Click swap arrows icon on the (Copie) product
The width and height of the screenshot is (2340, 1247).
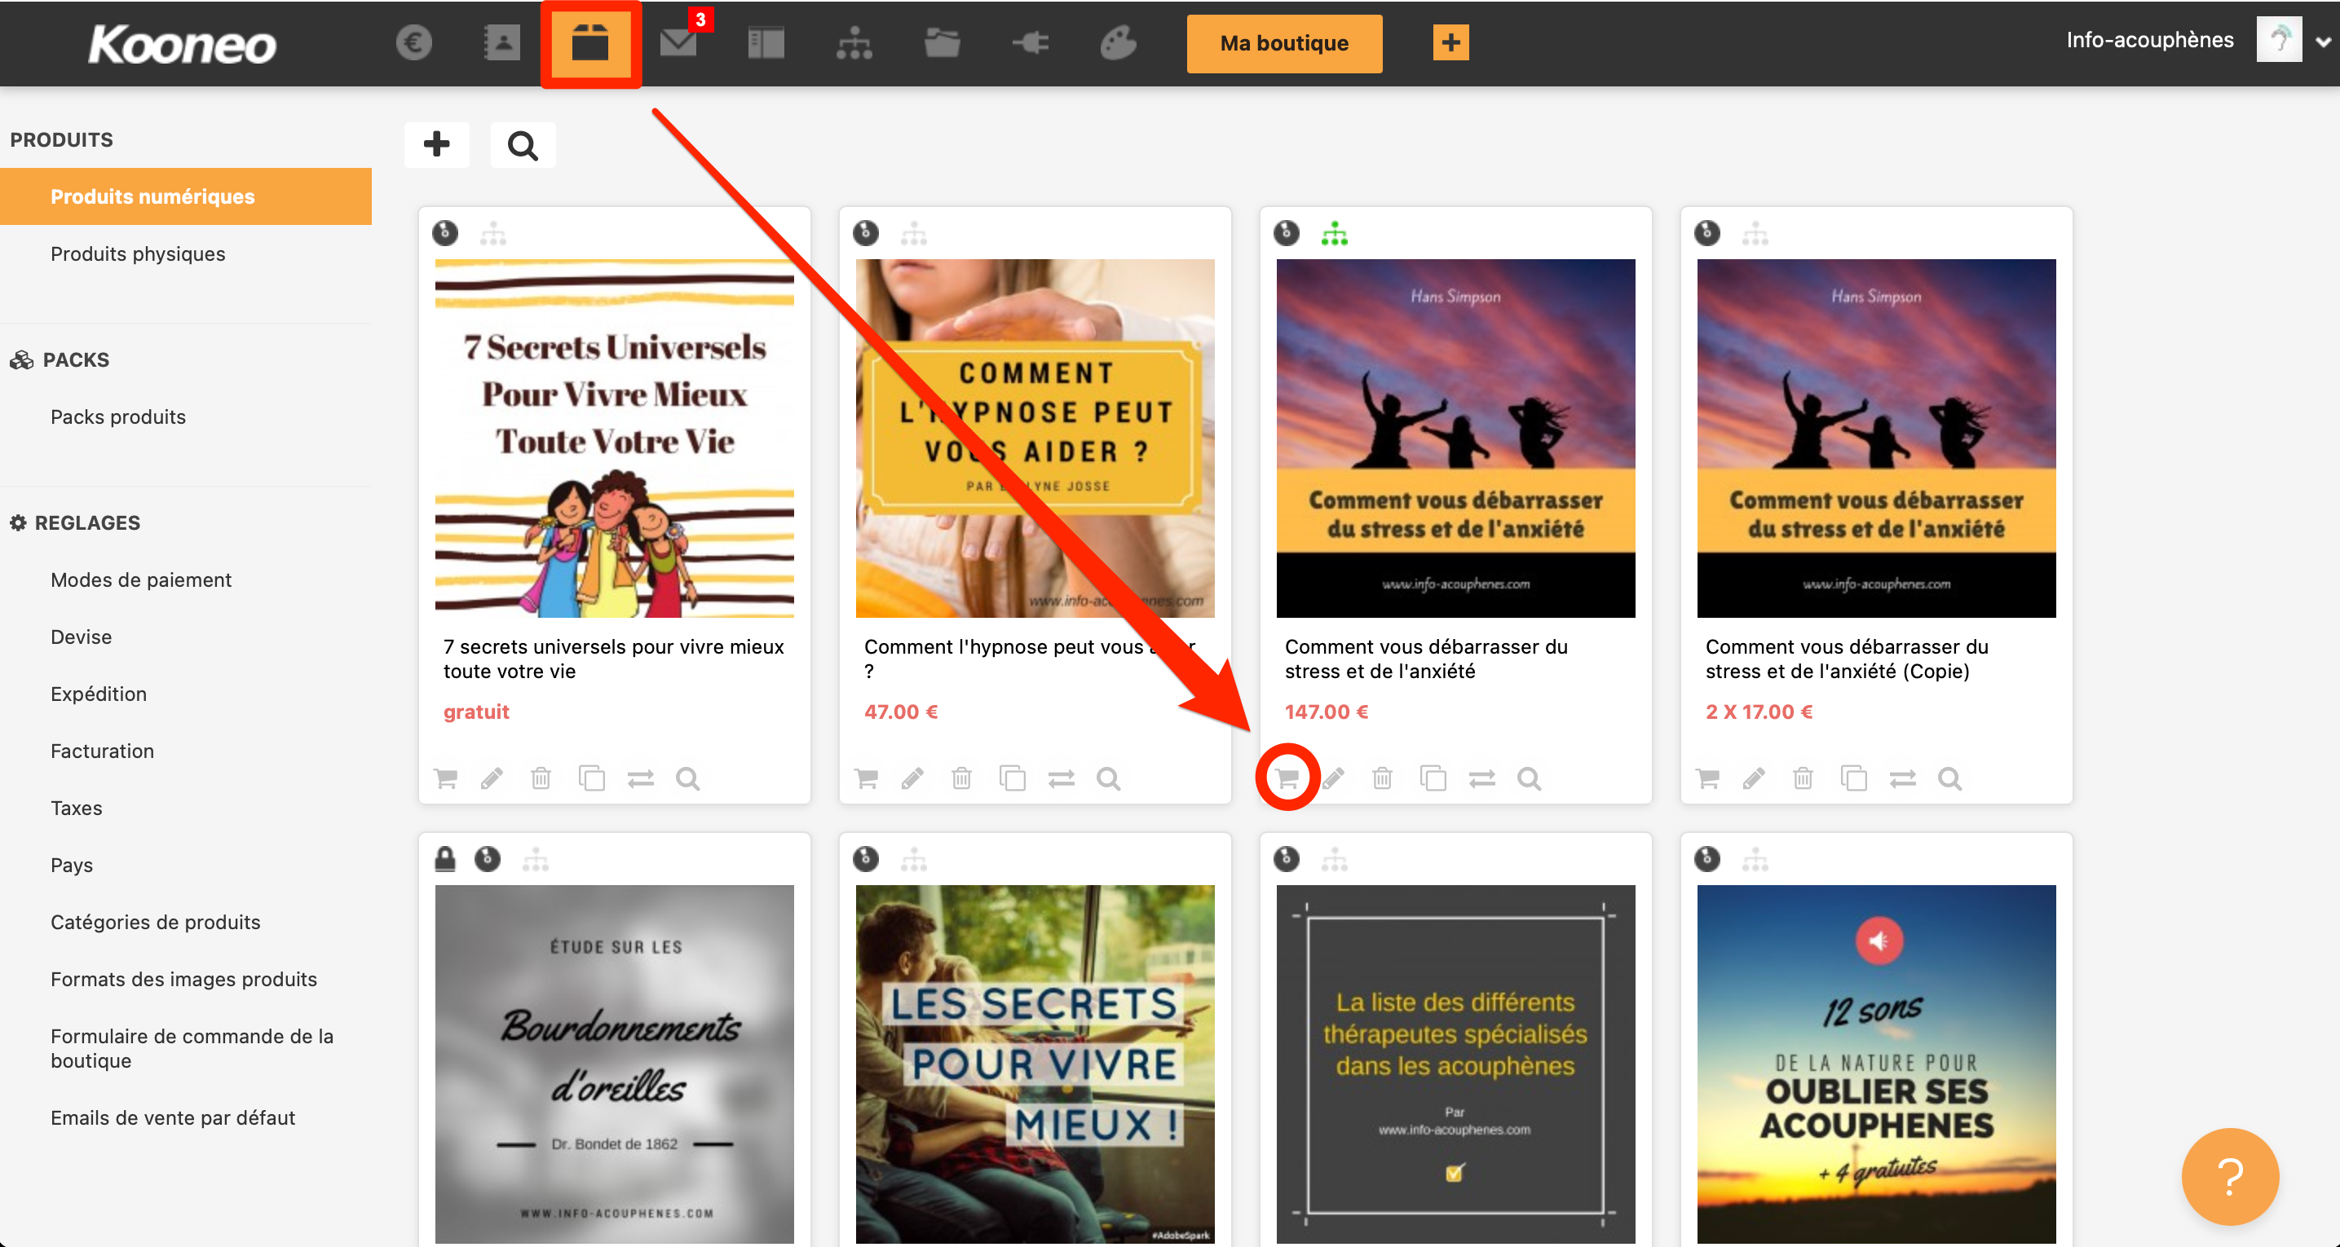(1902, 778)
